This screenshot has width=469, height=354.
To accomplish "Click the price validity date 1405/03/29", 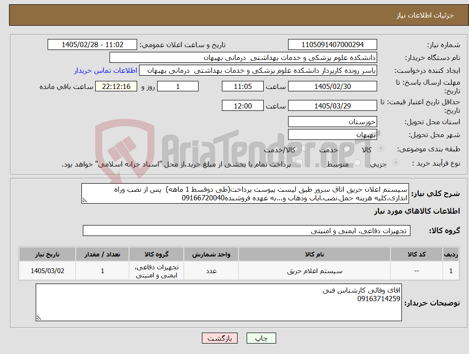I will tap(332, 106).
